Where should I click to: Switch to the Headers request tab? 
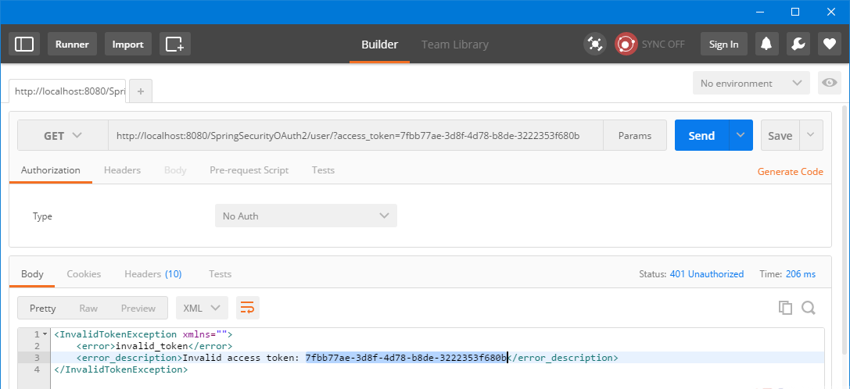122,170
